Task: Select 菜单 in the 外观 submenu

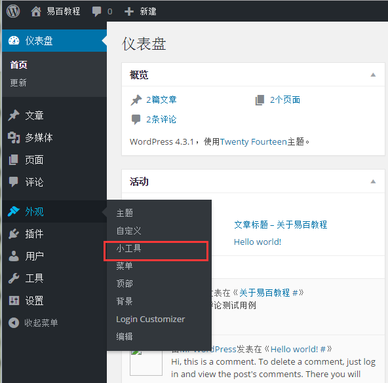Action: 125,266
